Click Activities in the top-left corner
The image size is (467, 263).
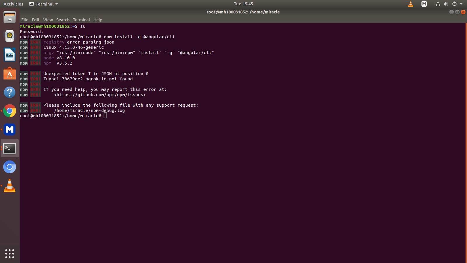click(x=13, y=4)
